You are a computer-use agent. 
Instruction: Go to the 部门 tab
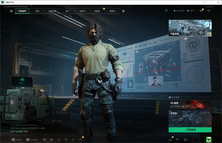(67, 11)
